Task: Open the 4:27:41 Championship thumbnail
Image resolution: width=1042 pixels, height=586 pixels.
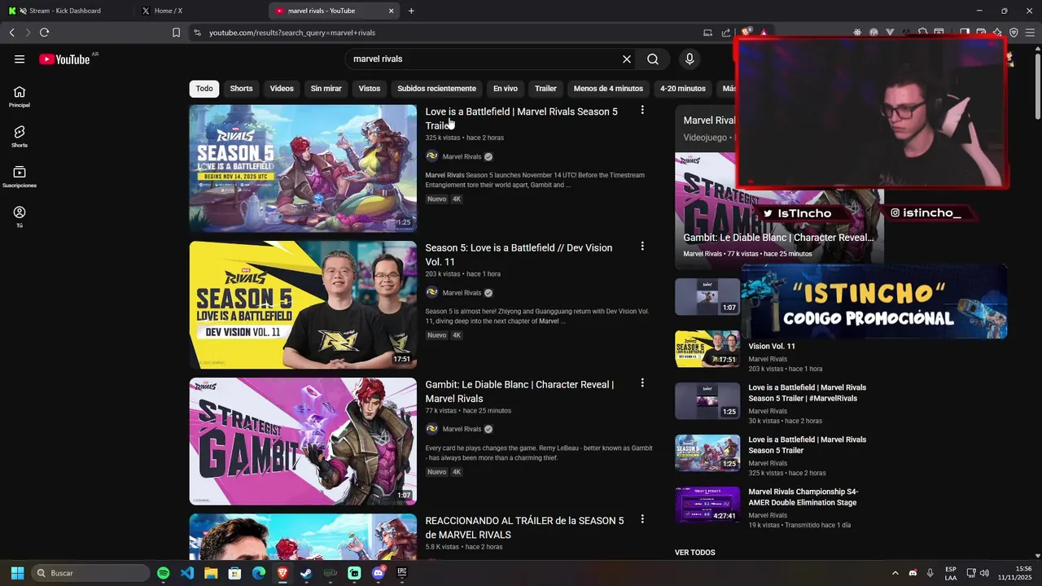Action: click(x=707, y=505)
